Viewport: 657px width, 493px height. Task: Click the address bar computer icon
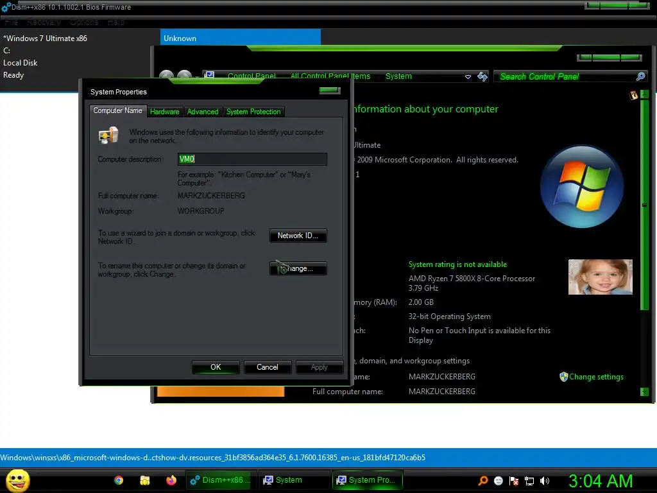click(x=210, y=76)
